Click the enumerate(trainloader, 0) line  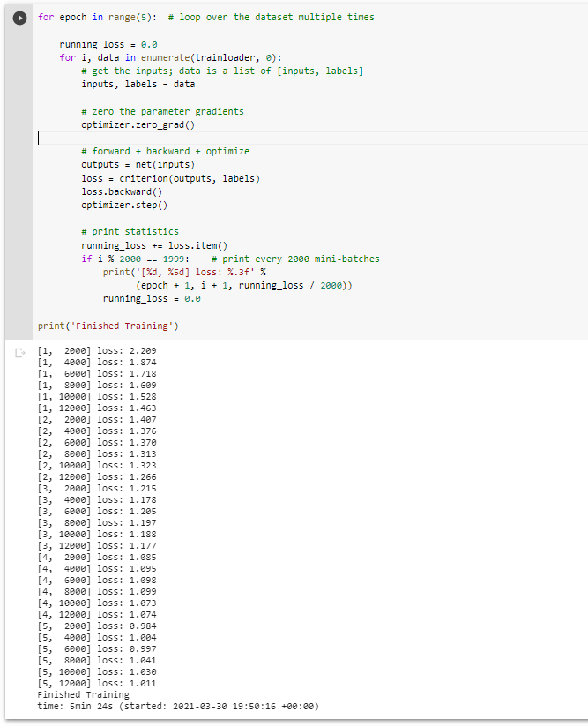[170, 57]
